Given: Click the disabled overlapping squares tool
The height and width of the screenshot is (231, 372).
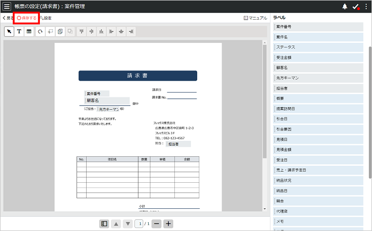Looking at the screenshot, I should click(70, 31).
